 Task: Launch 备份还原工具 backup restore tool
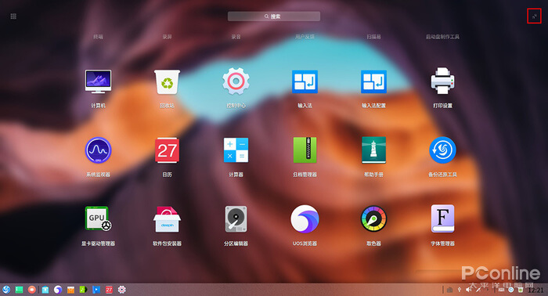(x=442, y=150)
